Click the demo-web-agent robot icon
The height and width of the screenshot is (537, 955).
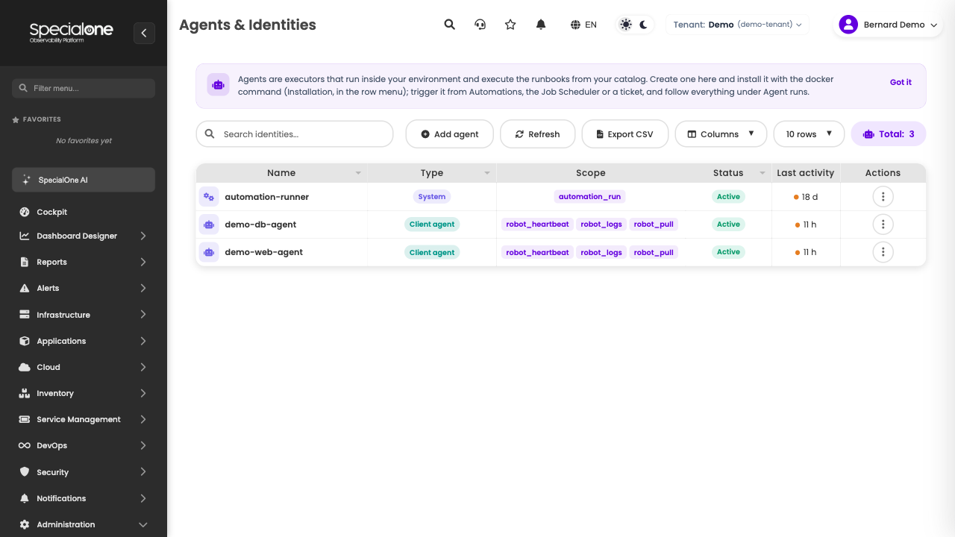click(209, 252)
